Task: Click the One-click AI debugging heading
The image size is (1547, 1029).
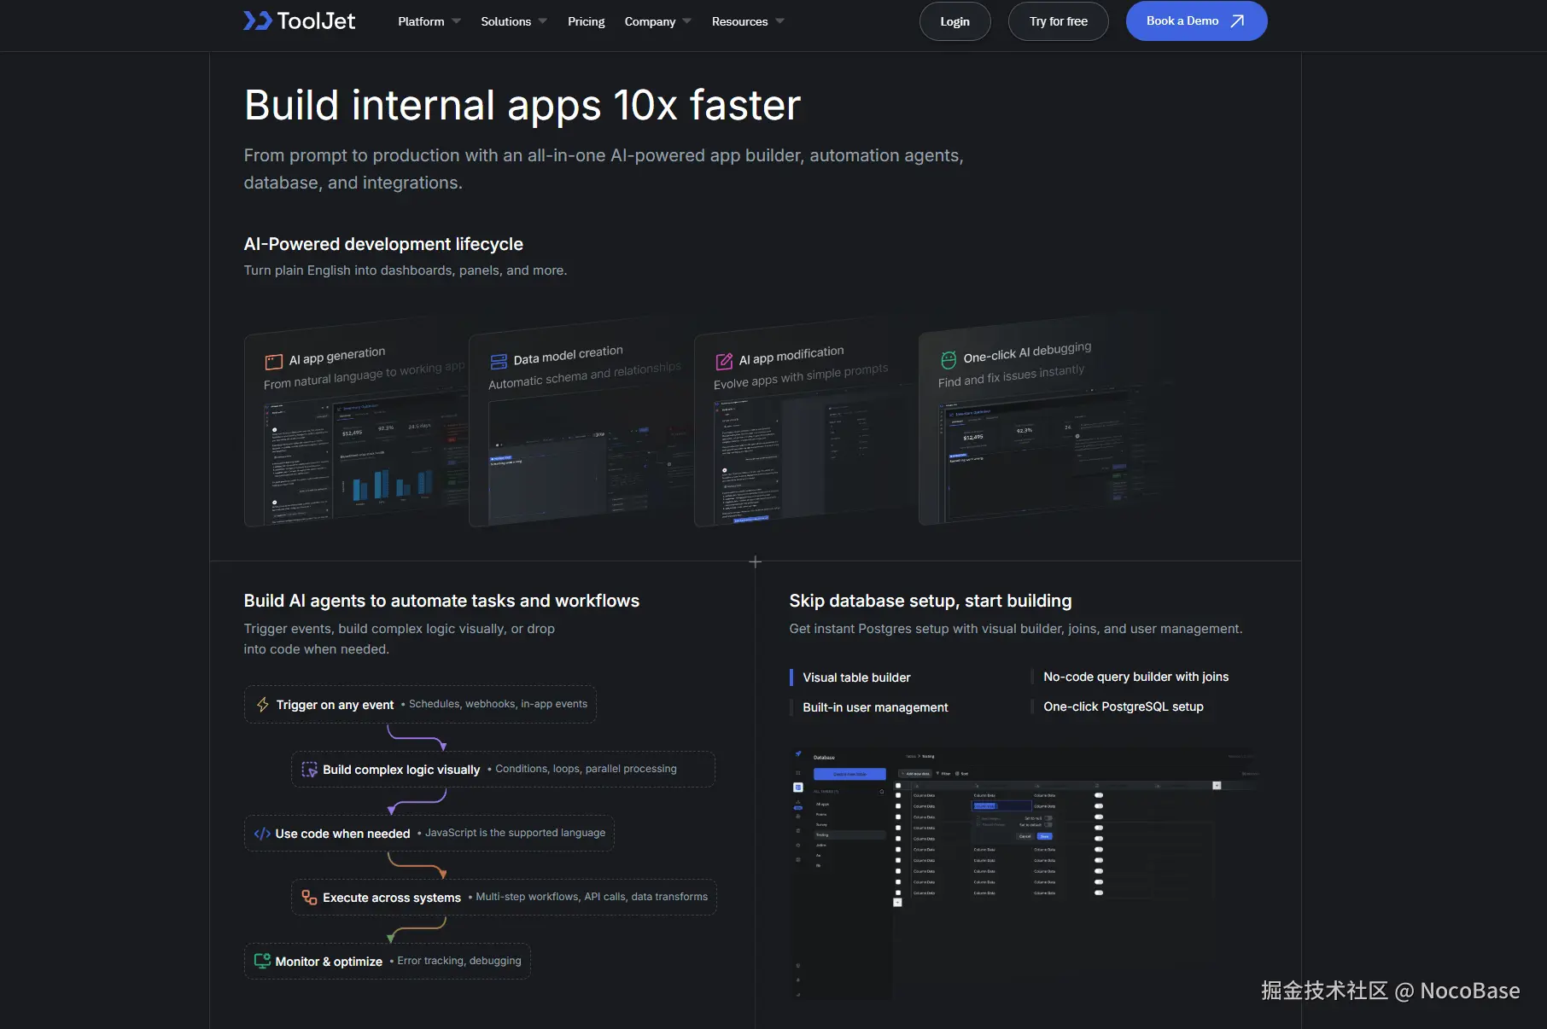Action: coord(1028,352)
